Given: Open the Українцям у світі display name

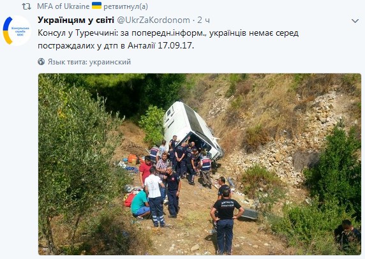Looking at the screenshot, I should tap(76, 20).
